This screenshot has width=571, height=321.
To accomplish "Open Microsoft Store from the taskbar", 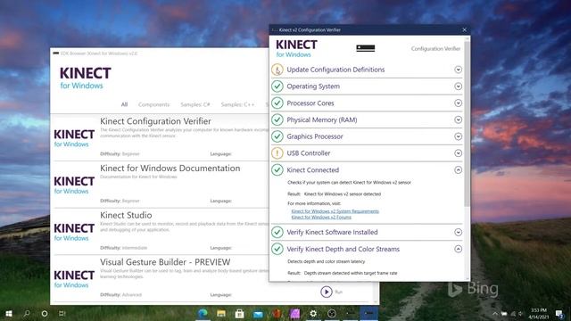I will (x=240, y=313).
